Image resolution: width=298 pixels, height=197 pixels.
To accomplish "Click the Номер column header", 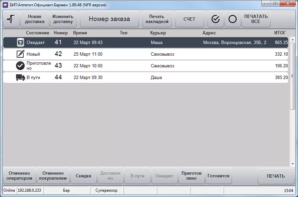I will tap(61, 33).
